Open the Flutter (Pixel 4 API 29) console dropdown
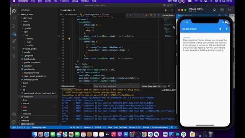The image size is (245, 138). [154, 86]
